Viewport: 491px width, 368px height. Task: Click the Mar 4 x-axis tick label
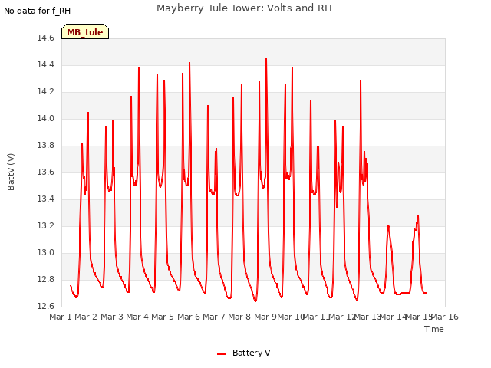tap(137, 317)
